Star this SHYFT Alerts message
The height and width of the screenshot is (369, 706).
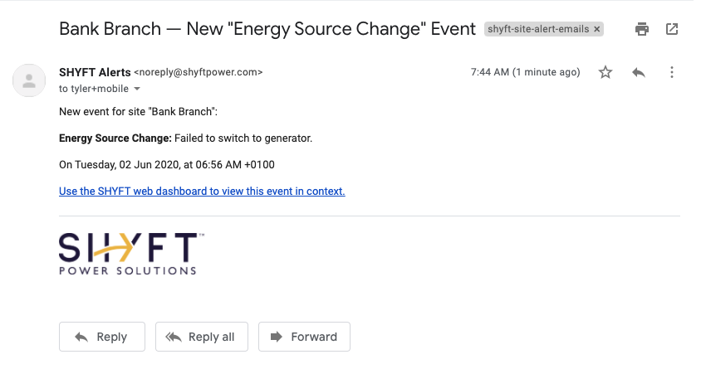605,72
